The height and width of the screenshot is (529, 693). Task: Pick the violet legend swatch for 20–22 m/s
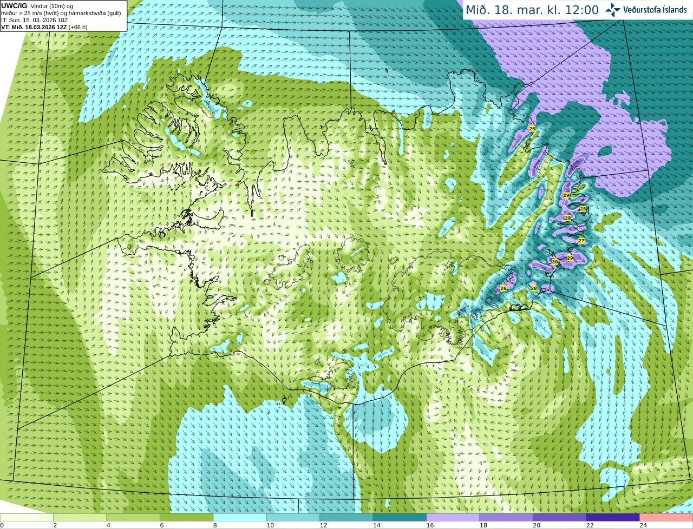tap(560, 517)
